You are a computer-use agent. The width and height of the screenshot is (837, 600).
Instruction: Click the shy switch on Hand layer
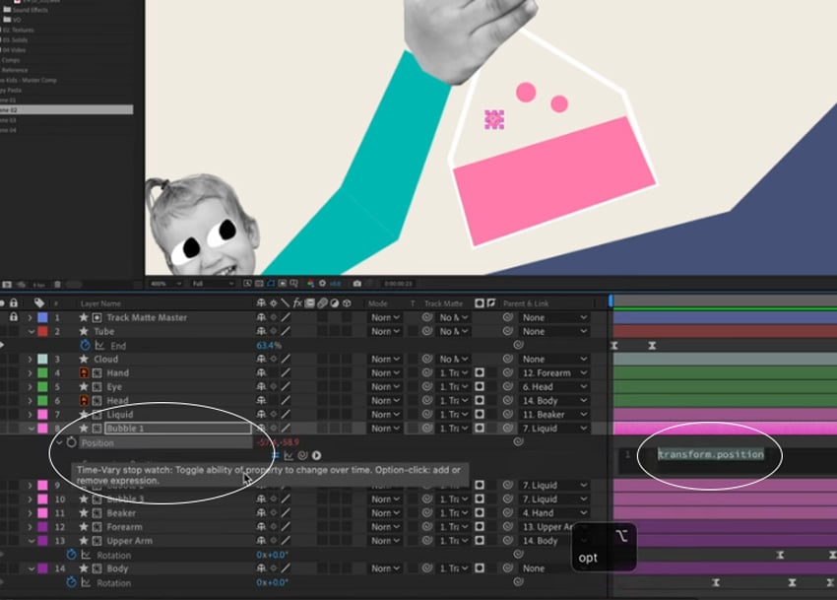click(261, 372)
